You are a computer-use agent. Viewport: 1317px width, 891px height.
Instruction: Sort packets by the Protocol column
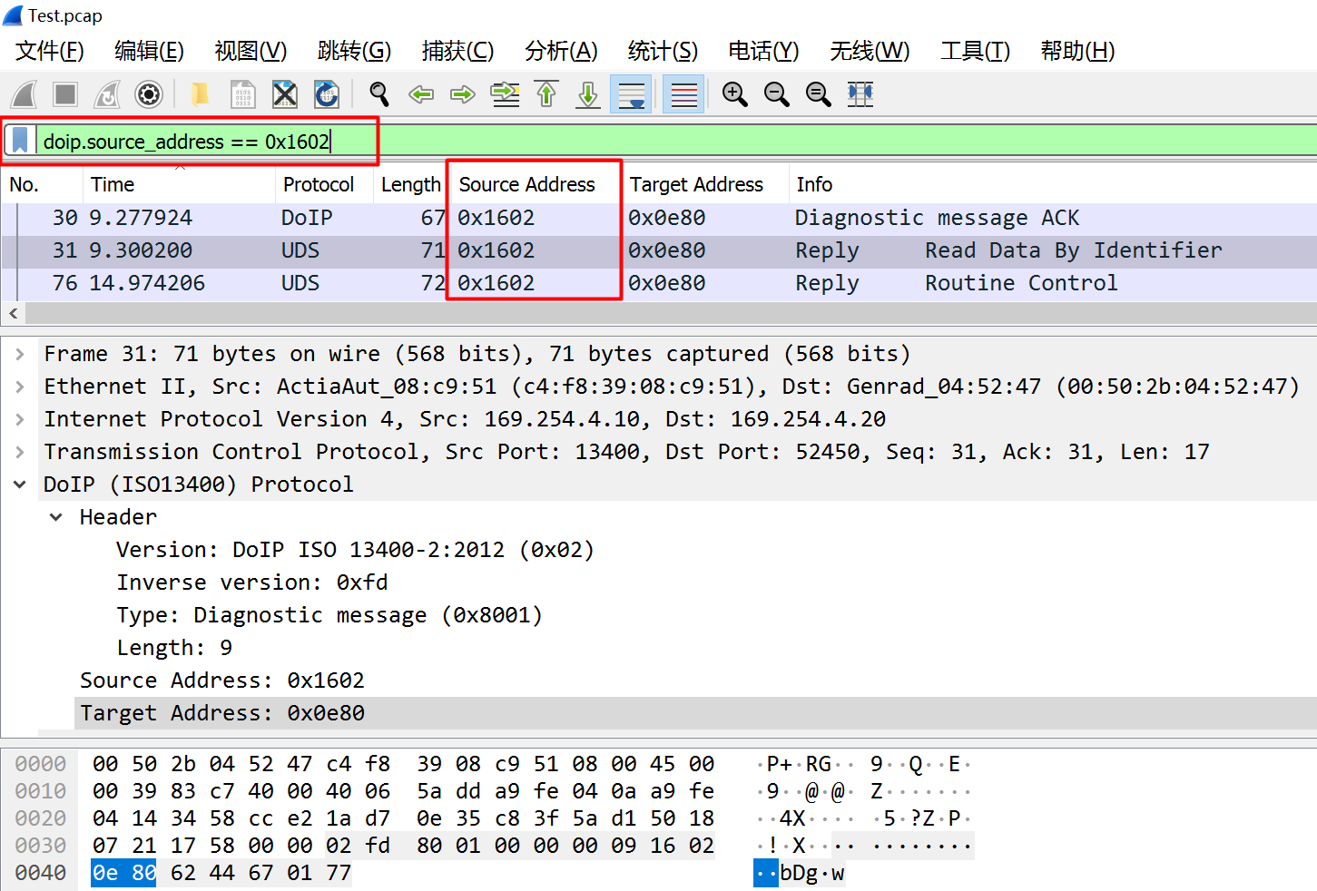click(x=319, y=184)
